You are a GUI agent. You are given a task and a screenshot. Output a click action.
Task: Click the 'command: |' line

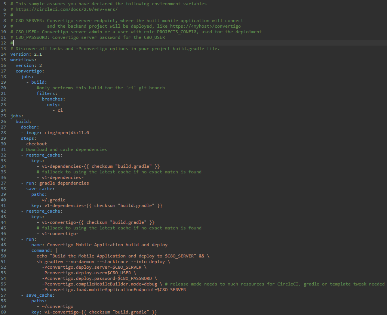(44, 250)
